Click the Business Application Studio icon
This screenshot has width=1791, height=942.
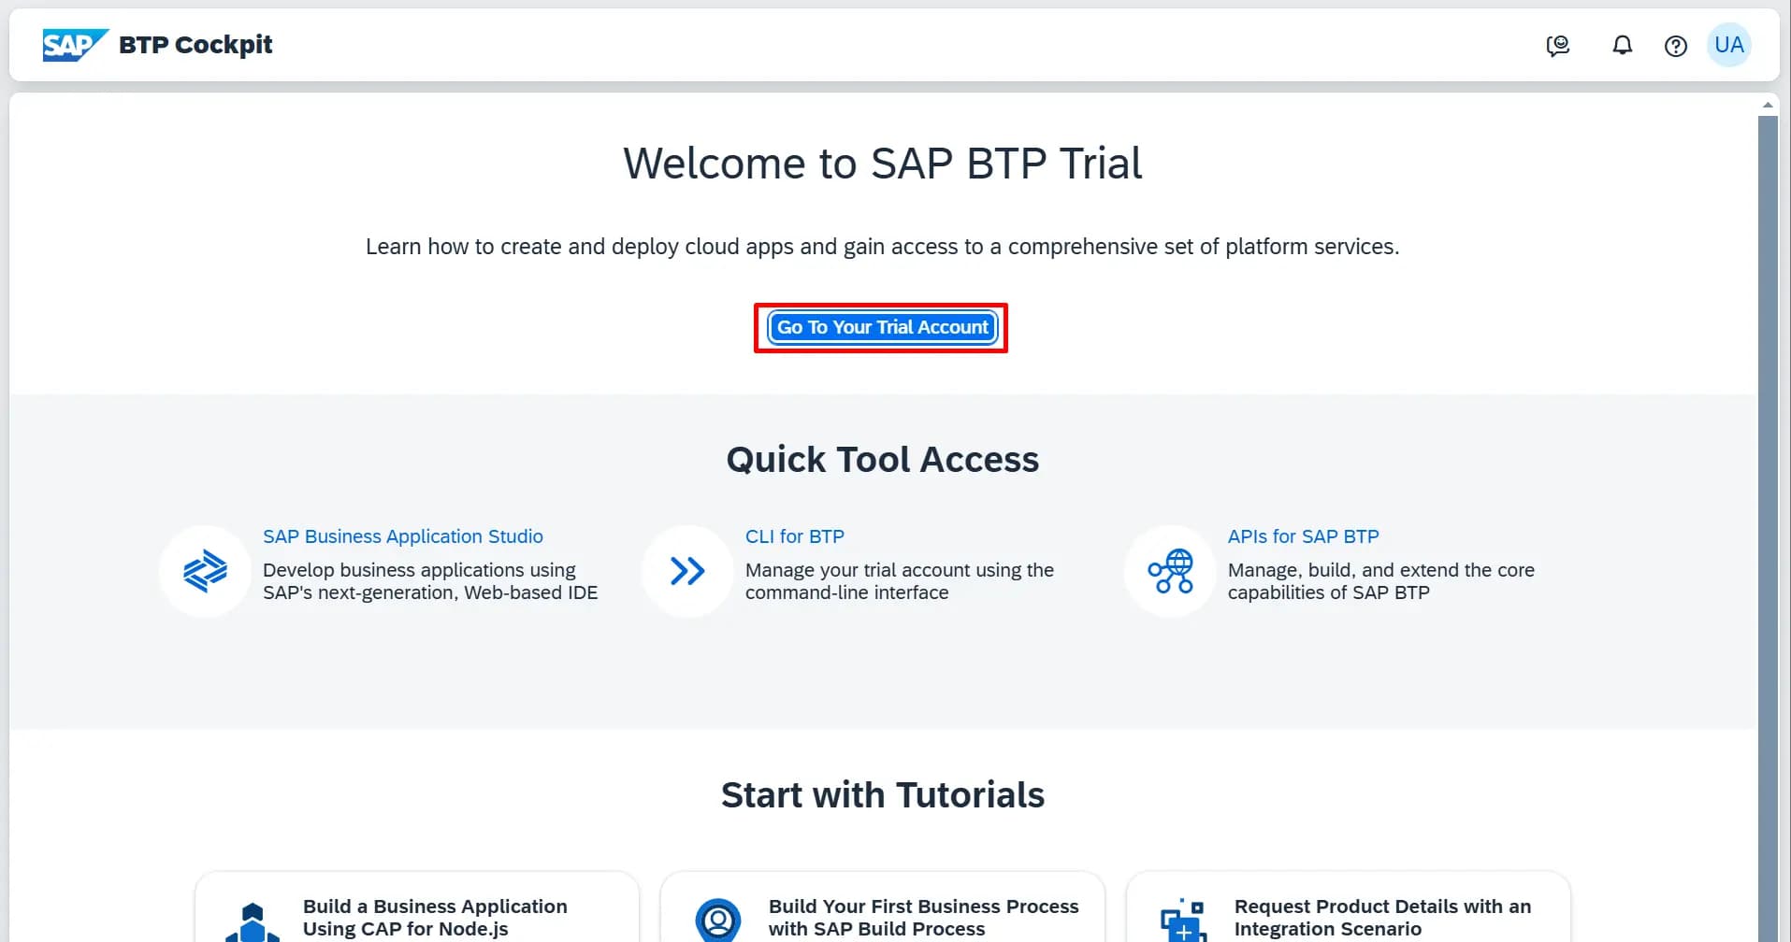pyautogui.click(x=206, y=571)
